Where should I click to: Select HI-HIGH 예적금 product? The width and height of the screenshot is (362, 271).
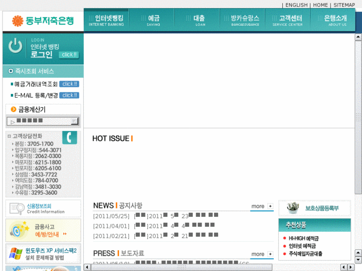pos(304,238)
